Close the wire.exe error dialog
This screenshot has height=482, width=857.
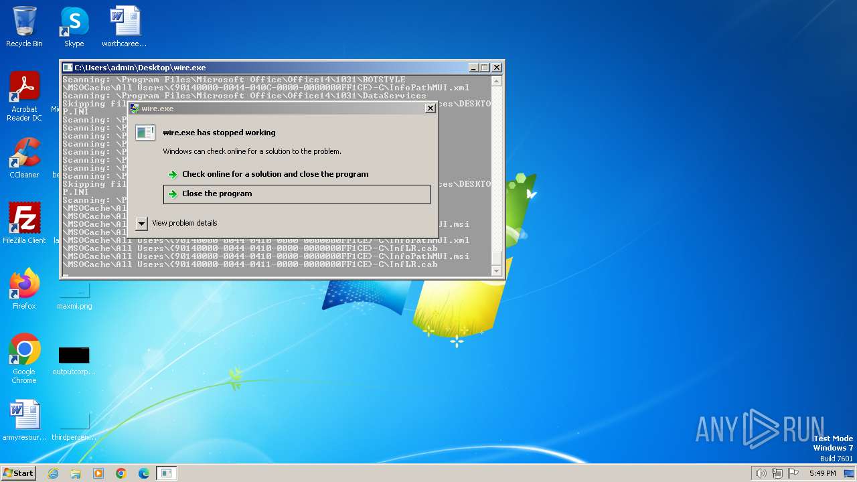(x=430, y=108)
